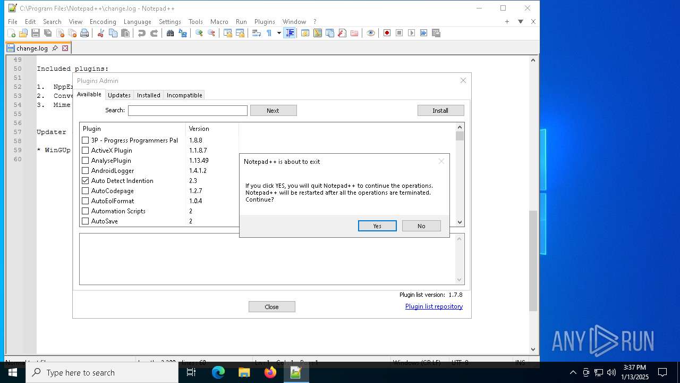Screen dimensions: 680x383
Task: Click the Zoom In toolbar icon
Action: point(199,33)
